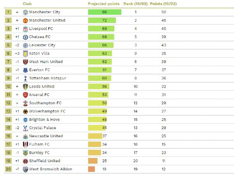Click the Chelsea FC crest icon
Image resolution: width=234 pixels, height=175 pixels.
25,37
